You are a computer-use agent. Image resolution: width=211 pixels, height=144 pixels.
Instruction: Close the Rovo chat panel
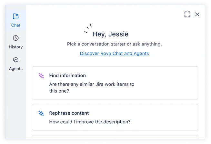click(197, 14)
